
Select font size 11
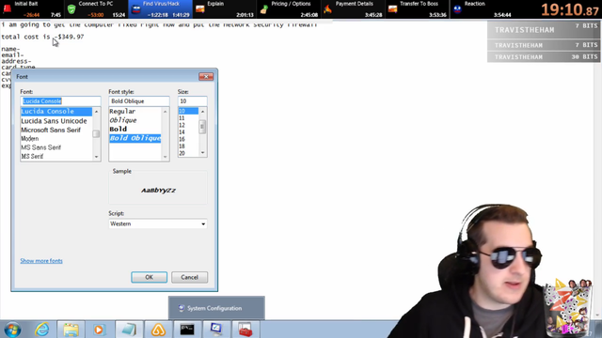point(188,118)
